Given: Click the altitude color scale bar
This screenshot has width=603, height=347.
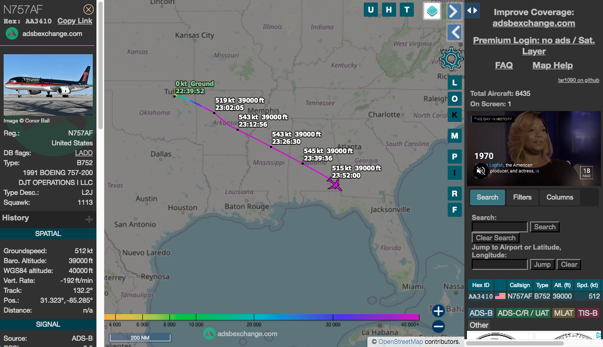Looking at the screenshot, I should (x=262, y=317).
